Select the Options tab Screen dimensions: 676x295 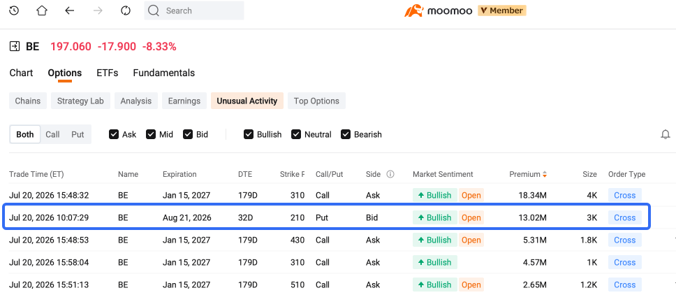(x=65, y=73)
